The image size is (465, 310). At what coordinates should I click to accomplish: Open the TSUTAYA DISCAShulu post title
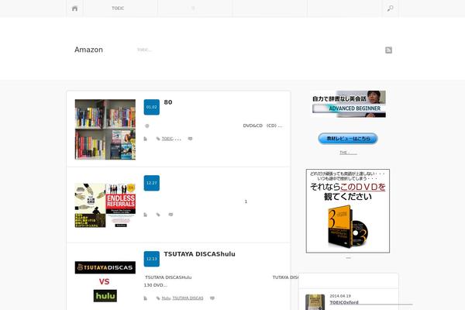[x=200, y=254]
